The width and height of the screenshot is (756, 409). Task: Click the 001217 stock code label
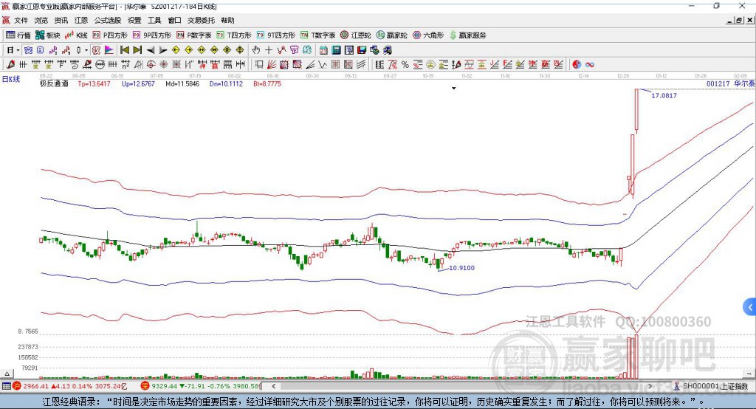pos(718,84)
